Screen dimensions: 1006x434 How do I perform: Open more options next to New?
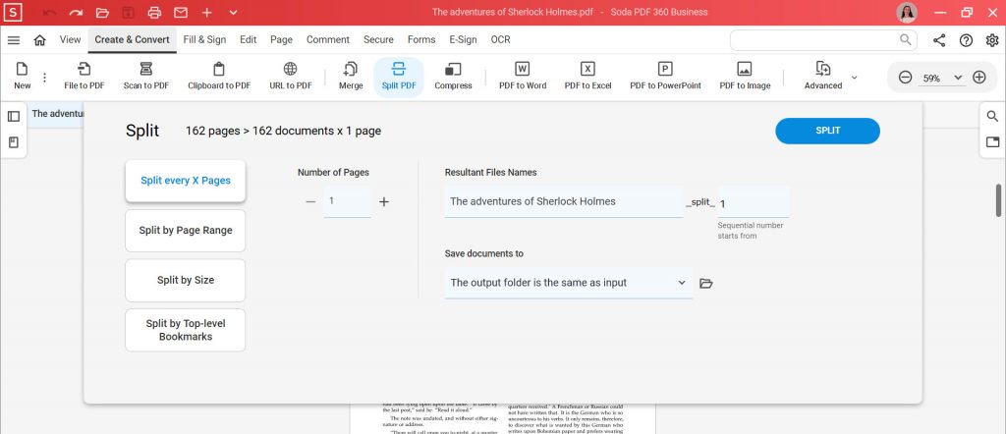coord(44,78)
